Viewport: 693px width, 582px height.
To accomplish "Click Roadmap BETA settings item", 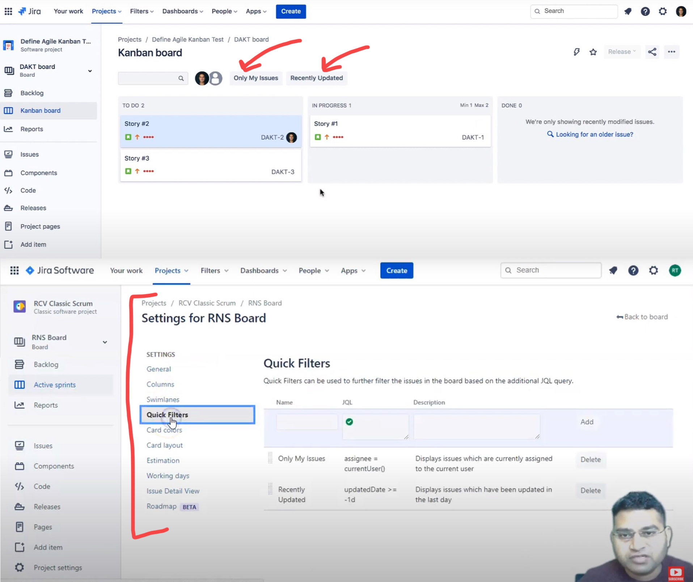I will (x=172, y=506).
